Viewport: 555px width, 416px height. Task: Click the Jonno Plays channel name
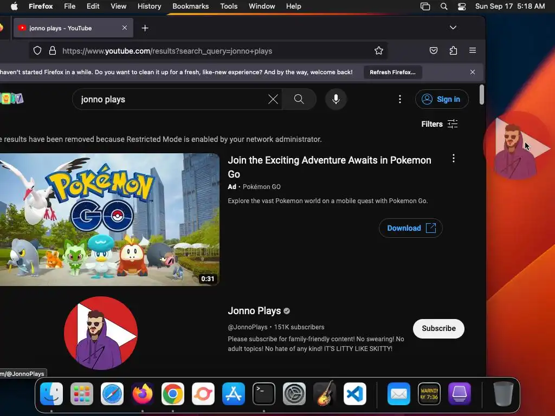tap(255, 311)
